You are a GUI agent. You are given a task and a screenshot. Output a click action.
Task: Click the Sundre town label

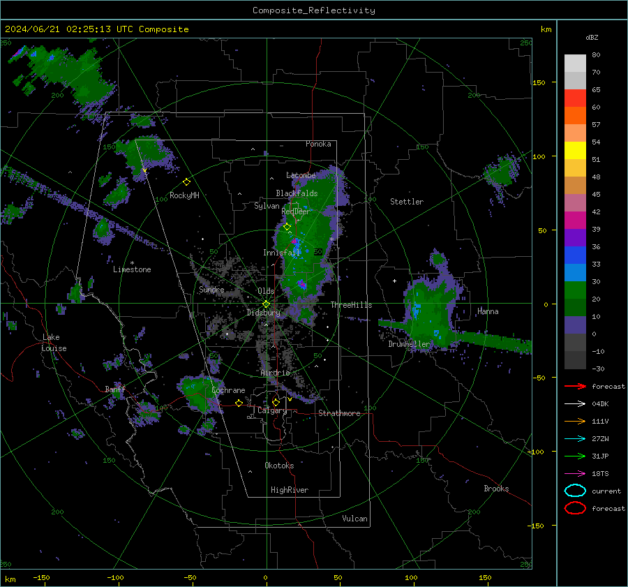[211, 290]
